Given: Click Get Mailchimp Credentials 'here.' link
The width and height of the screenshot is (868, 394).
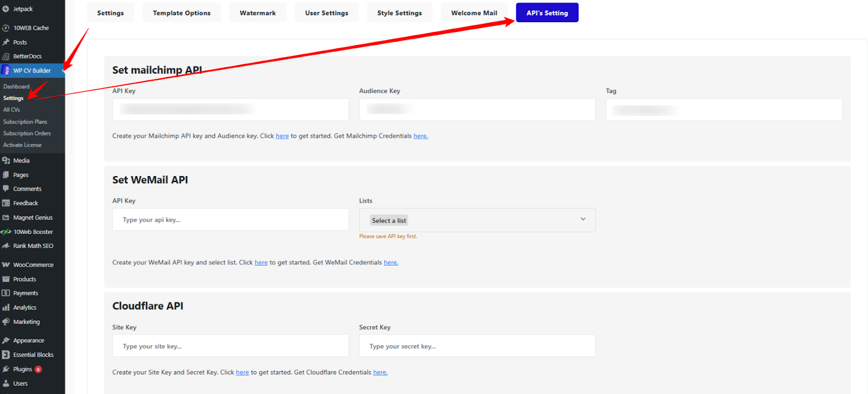Looking at the screenshot, I should [x=421, y=136].
